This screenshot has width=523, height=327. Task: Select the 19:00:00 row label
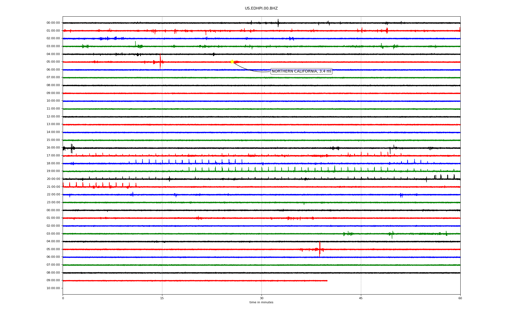(53, 171)
